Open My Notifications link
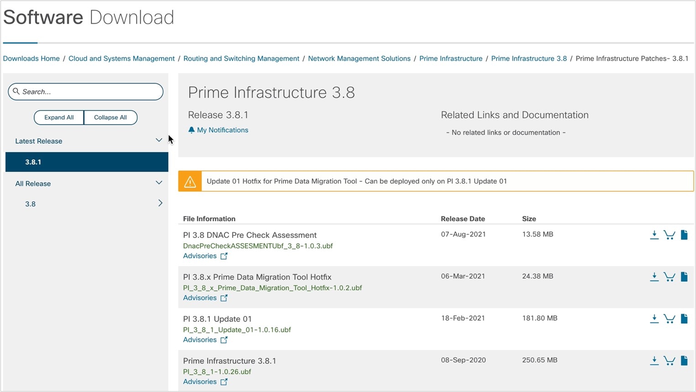Viewport: 696px width, 392px height. point(223,130)
